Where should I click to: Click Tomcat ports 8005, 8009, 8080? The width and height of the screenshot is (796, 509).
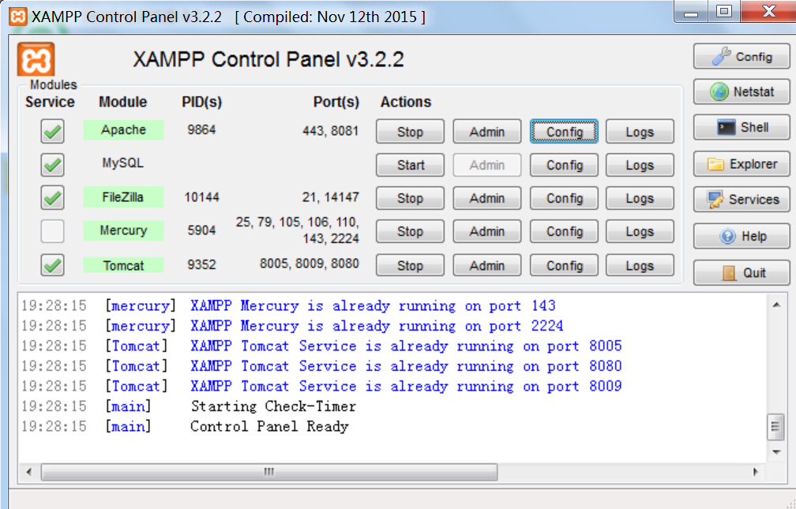(x=310, y=264)
